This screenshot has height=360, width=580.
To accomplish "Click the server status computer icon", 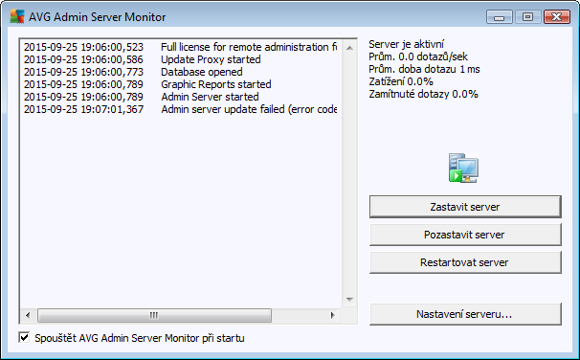I will pos(463,168).
